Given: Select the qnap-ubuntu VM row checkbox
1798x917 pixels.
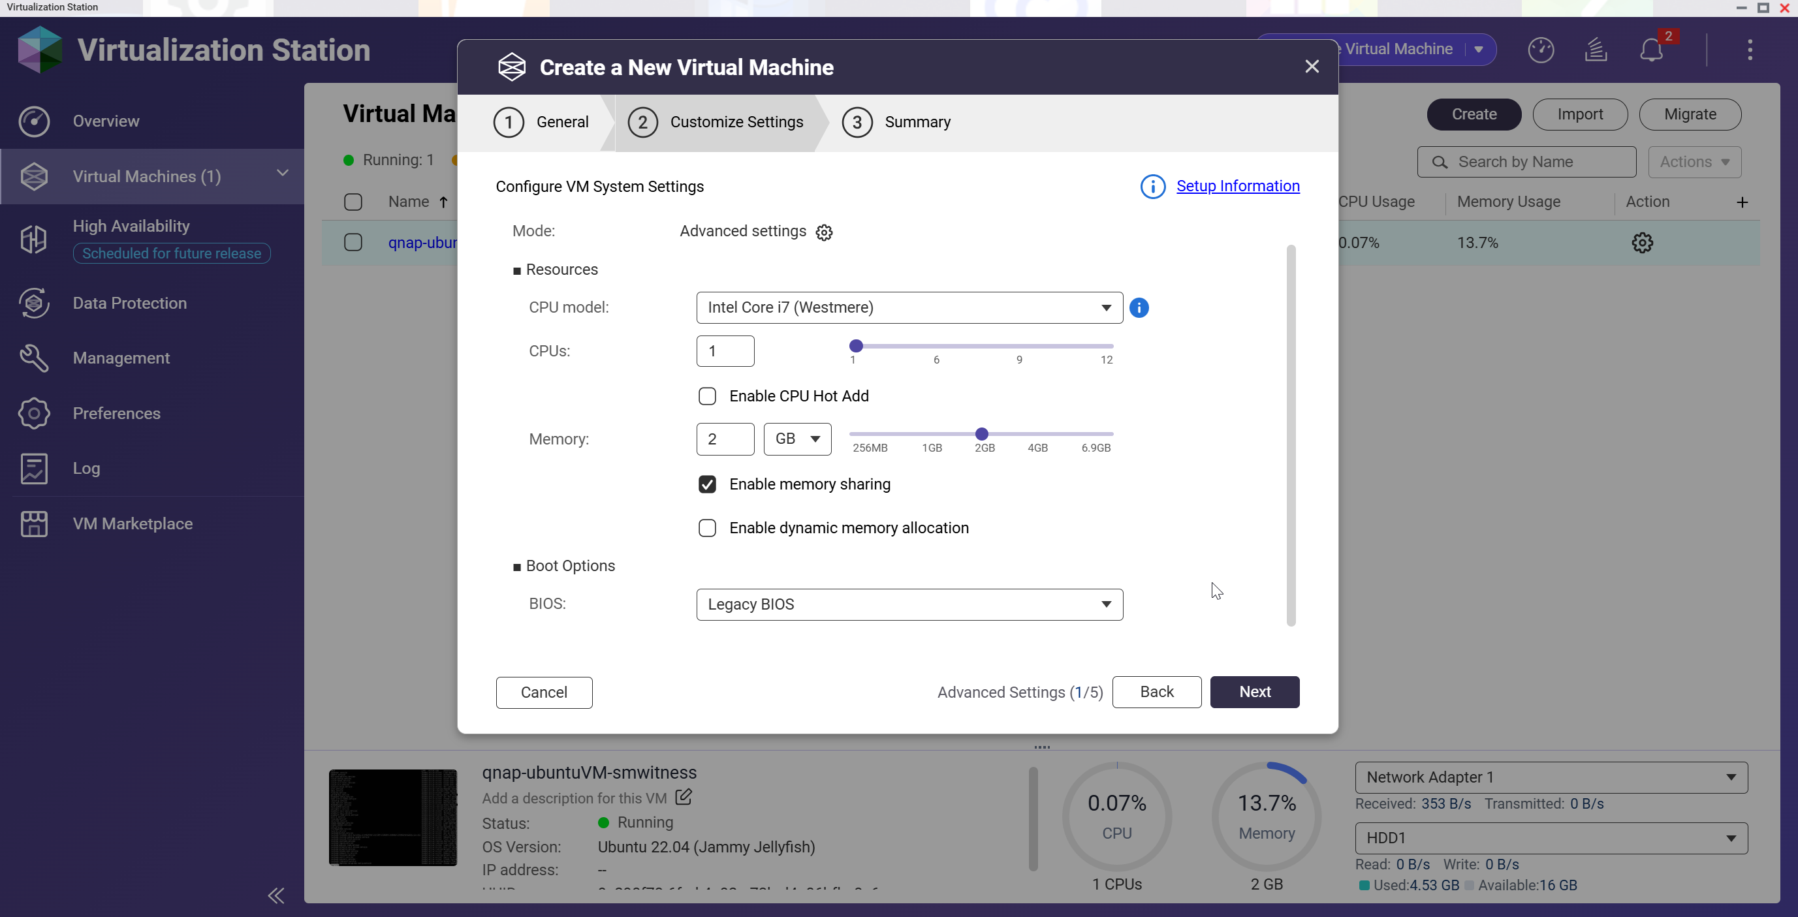Looking at the screenshot, I should coord(353,243).
